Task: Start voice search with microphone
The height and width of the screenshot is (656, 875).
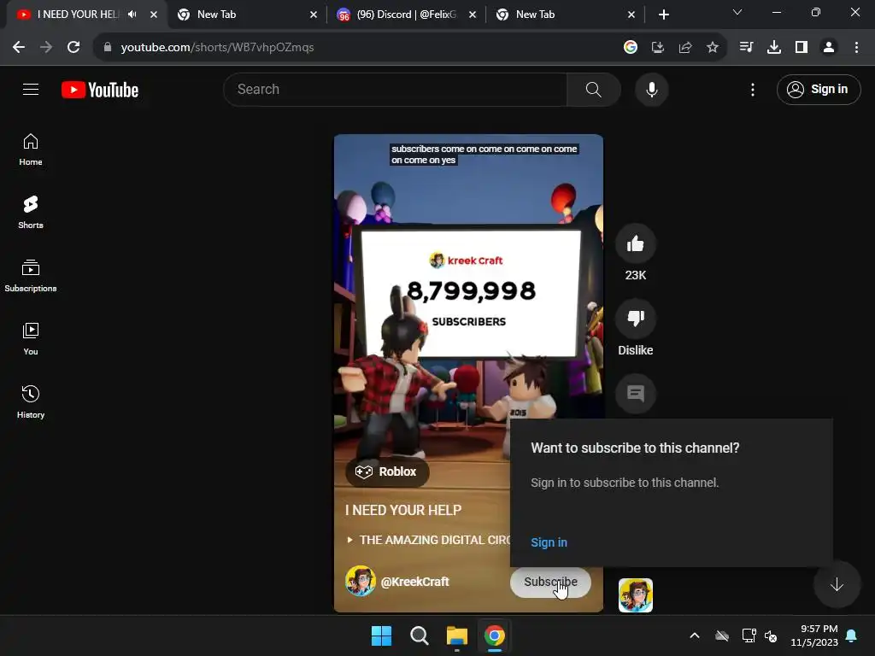Action: coord(651,89)
